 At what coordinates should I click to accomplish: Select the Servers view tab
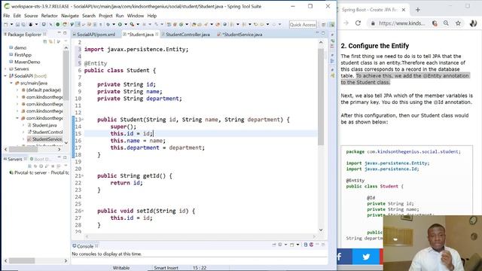tap(15, 159)
